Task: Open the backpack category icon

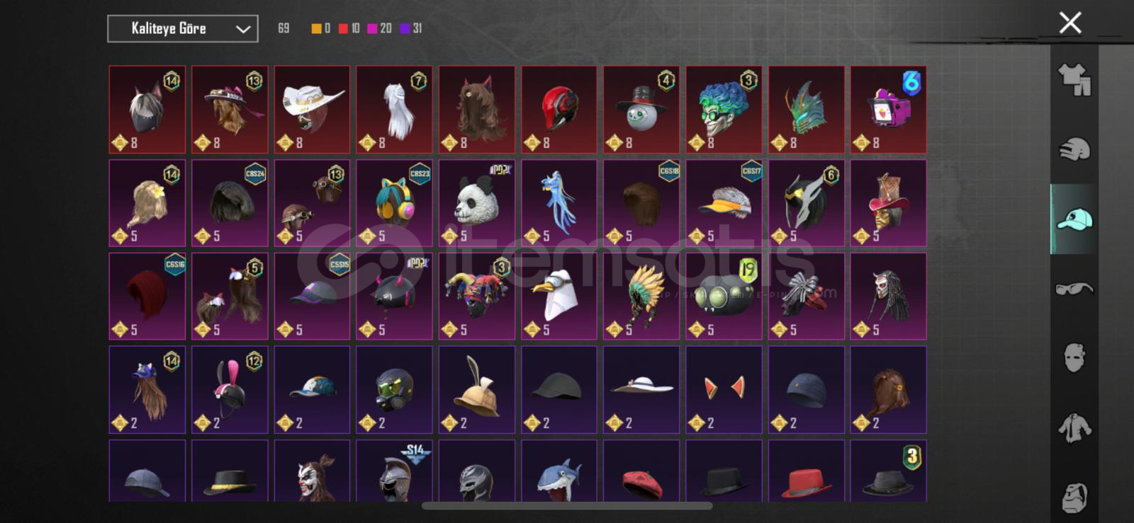Action: [x=1074, y=497]
